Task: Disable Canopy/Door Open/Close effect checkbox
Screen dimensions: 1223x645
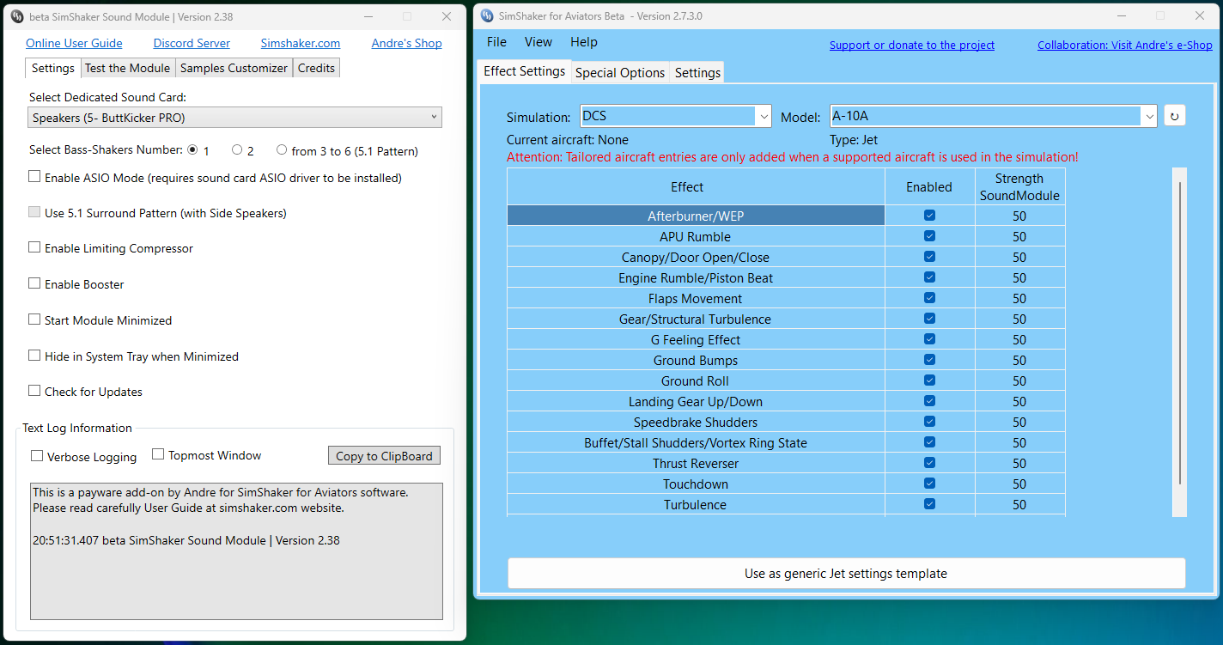Action: click(929, 257)
